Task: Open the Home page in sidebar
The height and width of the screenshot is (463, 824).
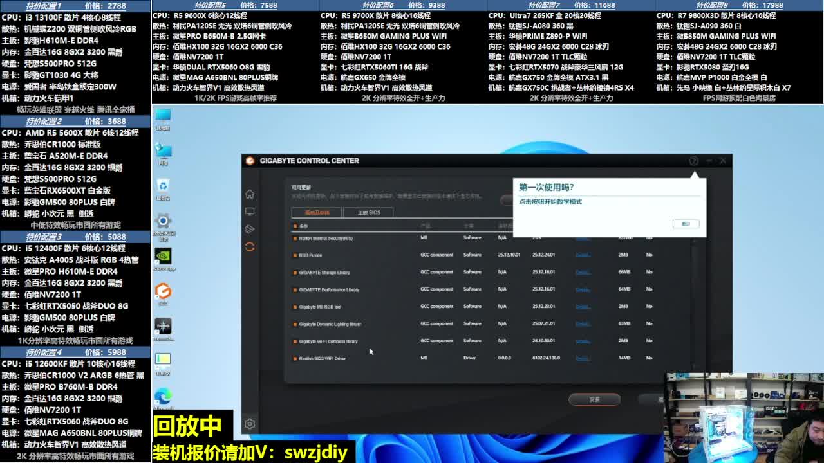Action: [x=250, y=194]
